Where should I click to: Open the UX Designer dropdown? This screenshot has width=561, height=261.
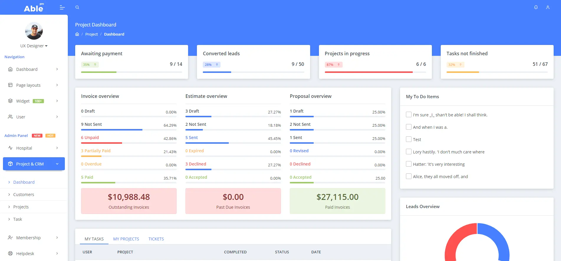pyautogui.click(x=34, y=46)
